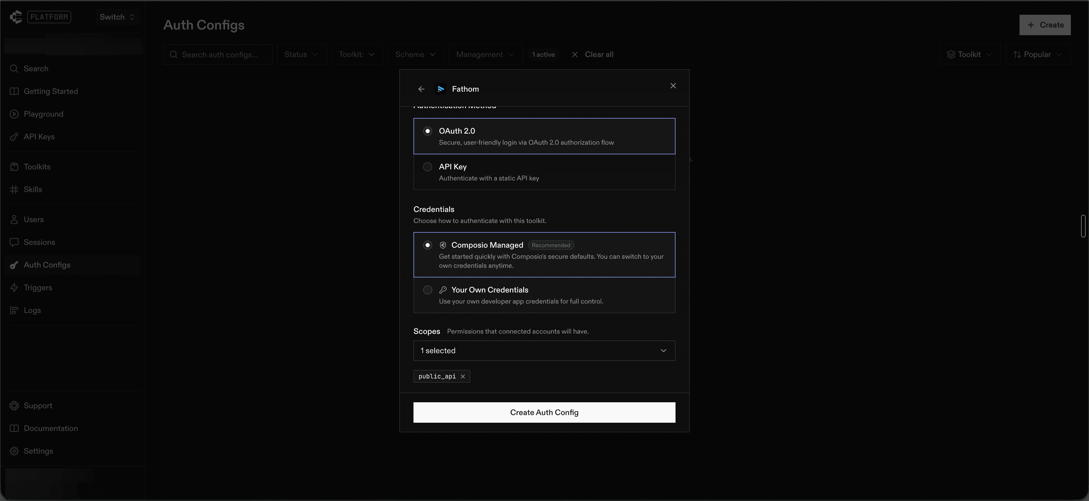The height and width of the screenshot is (501, 1089).
Task: Open the Getting Started page
Action: click(x=72, y=91)
